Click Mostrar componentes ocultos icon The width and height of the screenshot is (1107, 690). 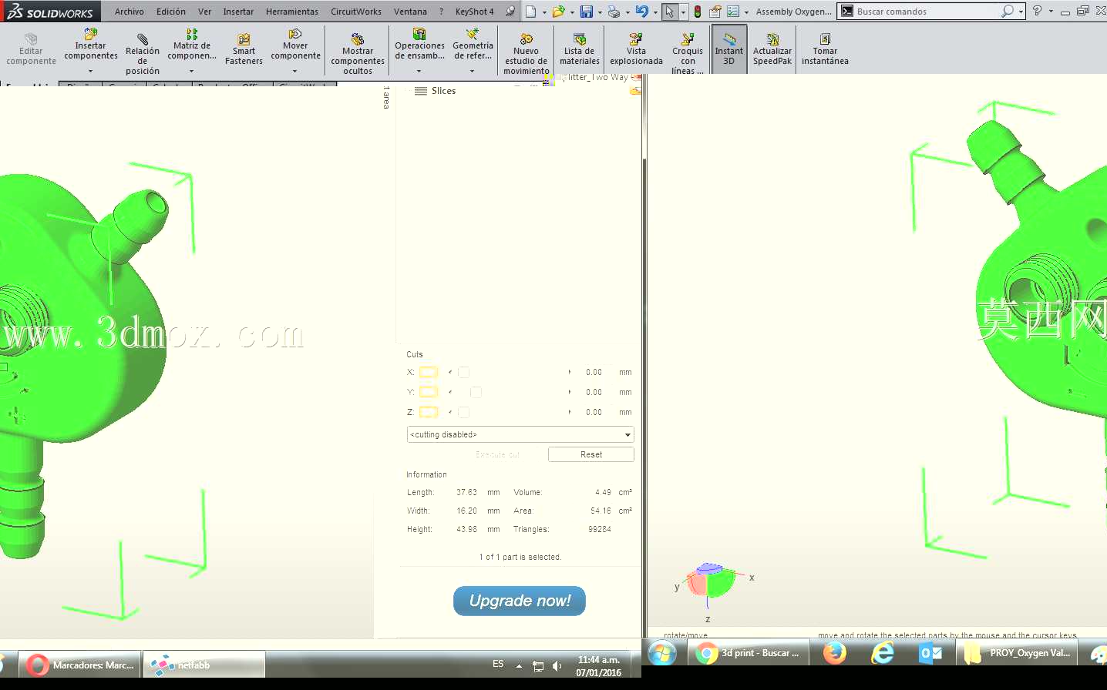358,39
